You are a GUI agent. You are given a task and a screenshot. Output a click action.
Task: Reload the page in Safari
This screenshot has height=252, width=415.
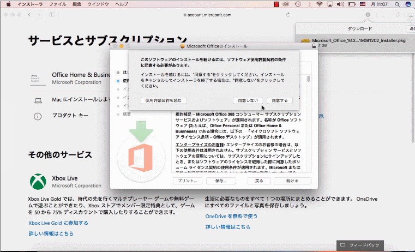pos(288,15)
